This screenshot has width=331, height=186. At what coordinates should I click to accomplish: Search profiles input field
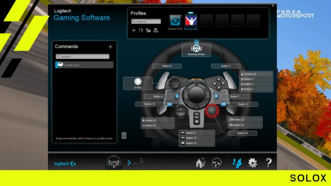pos(146,22)
